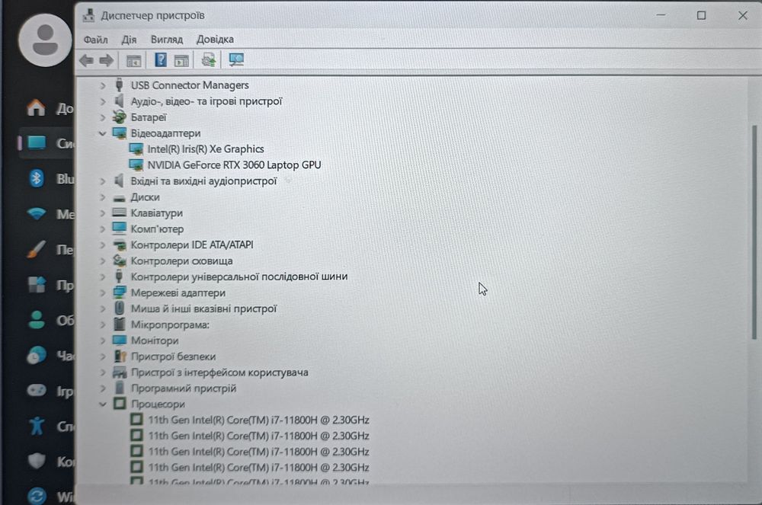Click the Процесори chip icon
The width and height of the screenshot is (762, 505).
120,404
